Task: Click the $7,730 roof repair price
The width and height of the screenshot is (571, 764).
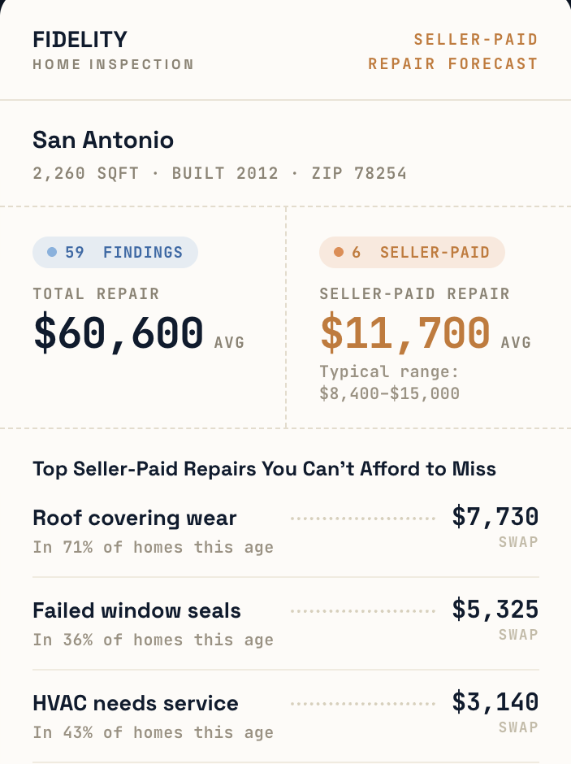Action: click(495, 517)
